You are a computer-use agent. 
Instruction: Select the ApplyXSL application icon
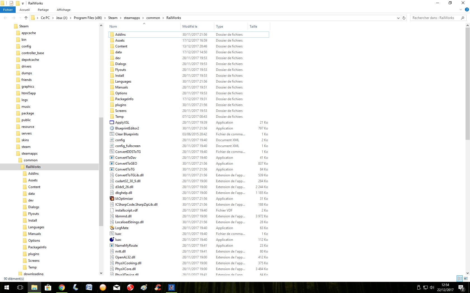112,123
